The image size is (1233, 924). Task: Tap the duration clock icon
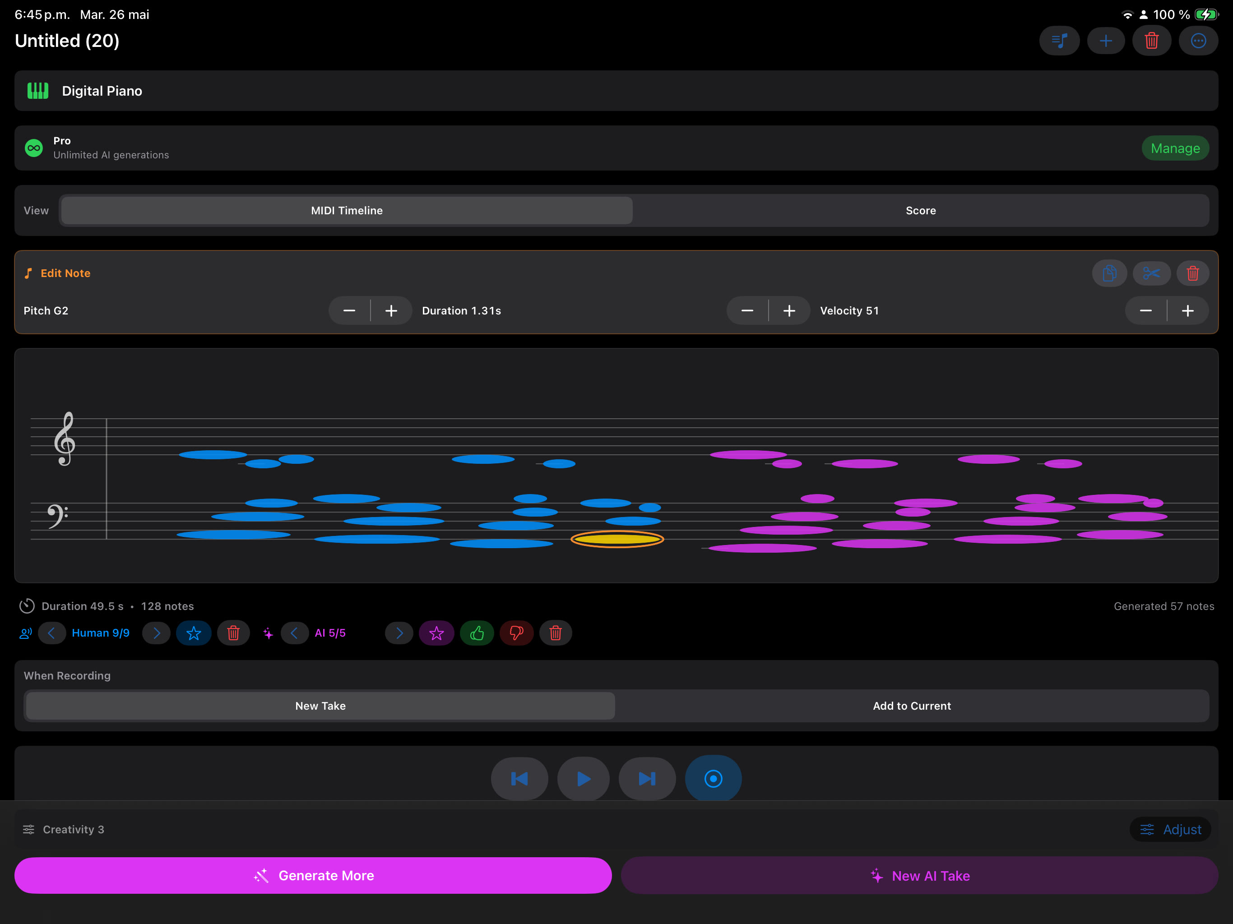(27, 606)
